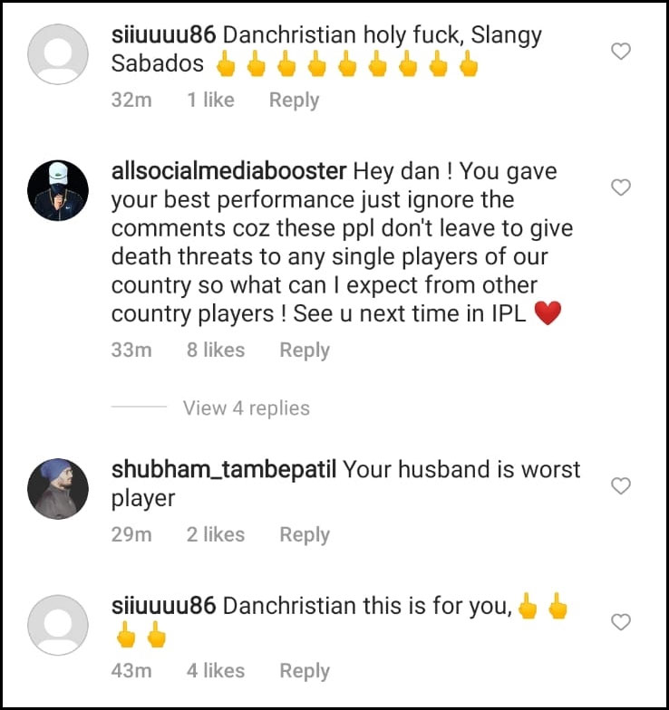This screenshot has height=710, width=669.
Task: View who liked: '4 likes'
Action: tap(216, 670)
